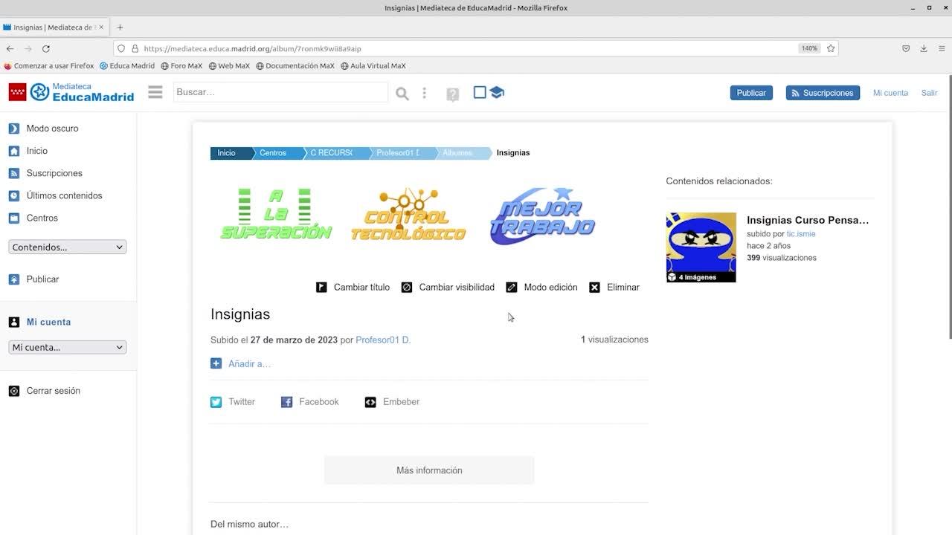Screen dimensions: 952x535
Task: Open the Foro MaX bookmark
Action: tap(181, 66)
